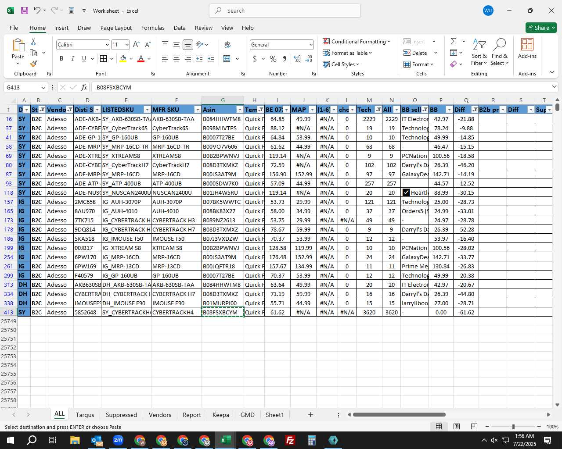Collapse the ribbon with chevron
Image resolution: width=562 pixels, height=449 pixels.
552,72
